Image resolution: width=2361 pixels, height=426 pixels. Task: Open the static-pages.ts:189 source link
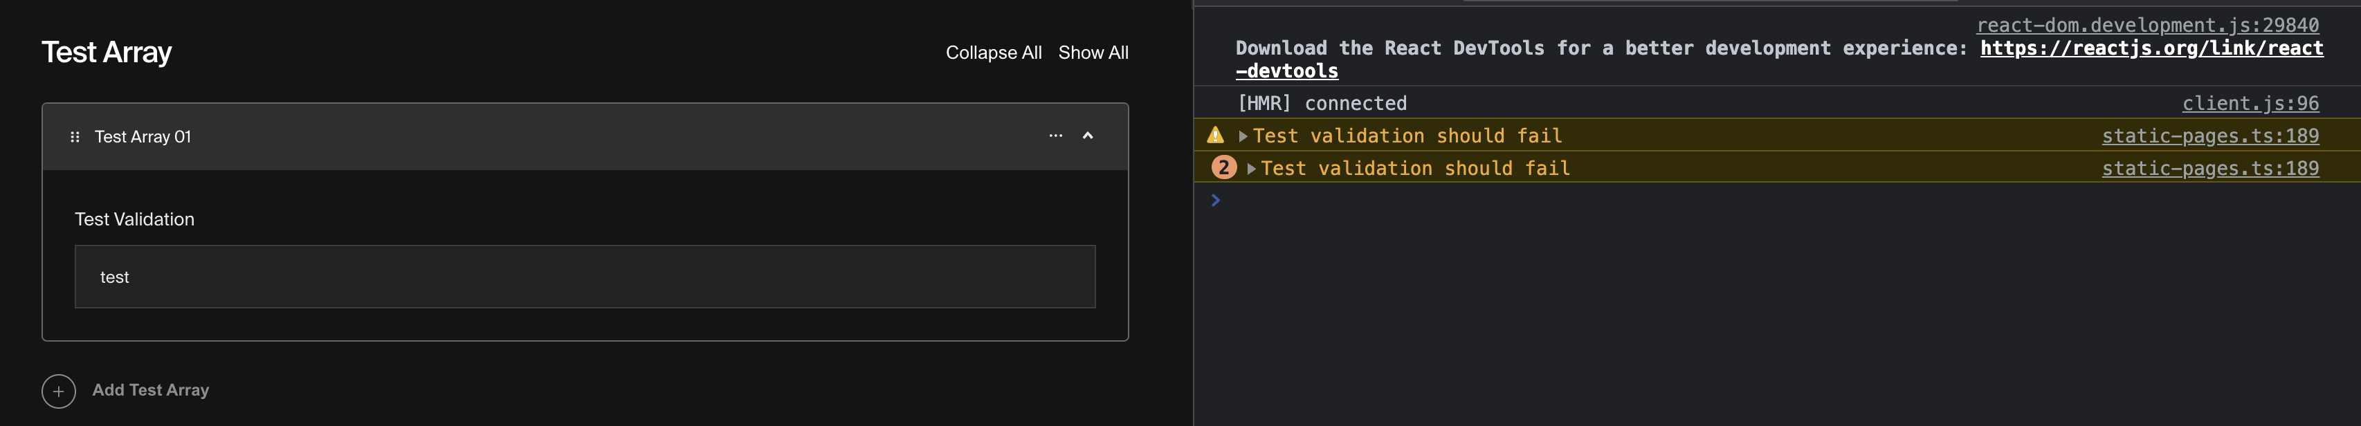coord(2209,135)
